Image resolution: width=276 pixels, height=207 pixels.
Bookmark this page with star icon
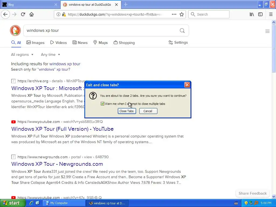[182, 14]
